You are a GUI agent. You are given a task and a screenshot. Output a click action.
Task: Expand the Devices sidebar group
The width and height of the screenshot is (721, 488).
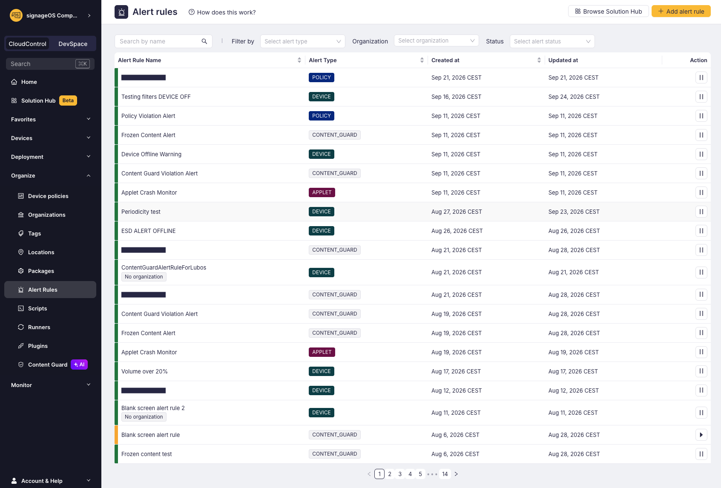(50, 138)
